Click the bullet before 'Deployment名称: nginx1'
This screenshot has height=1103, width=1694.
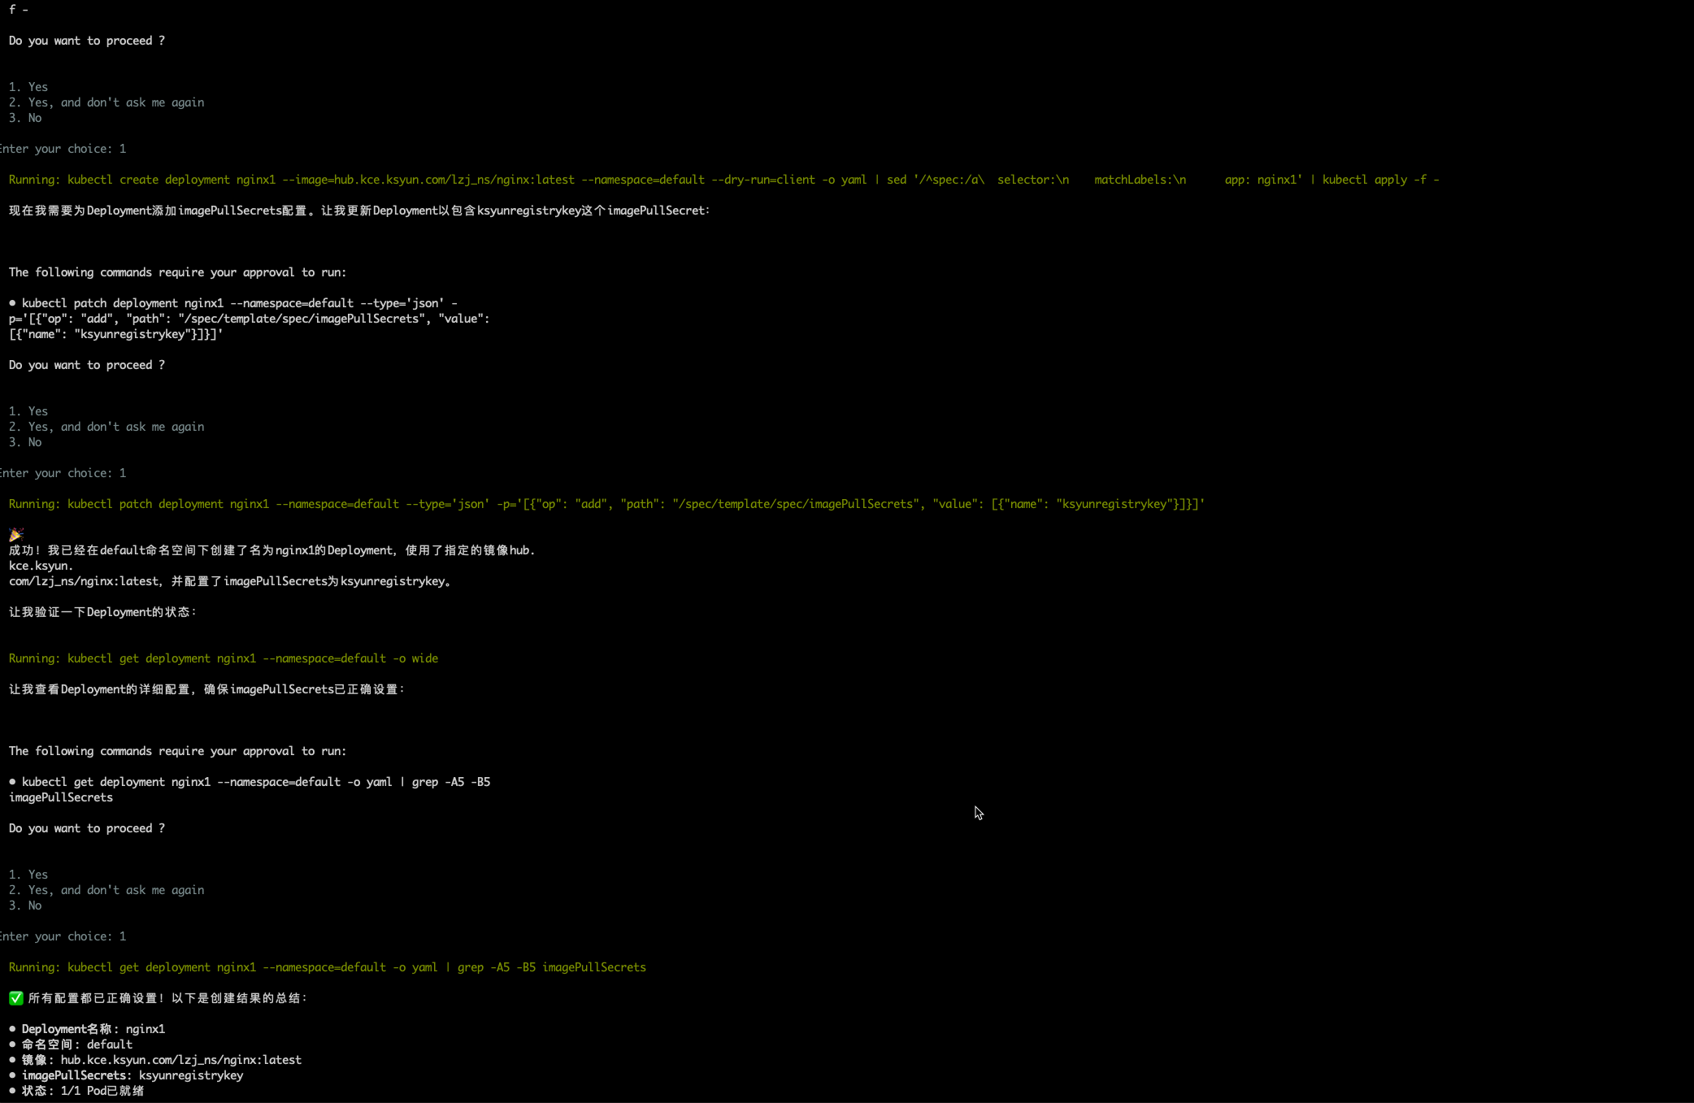pyautogui.click(x=12, y=1028)
